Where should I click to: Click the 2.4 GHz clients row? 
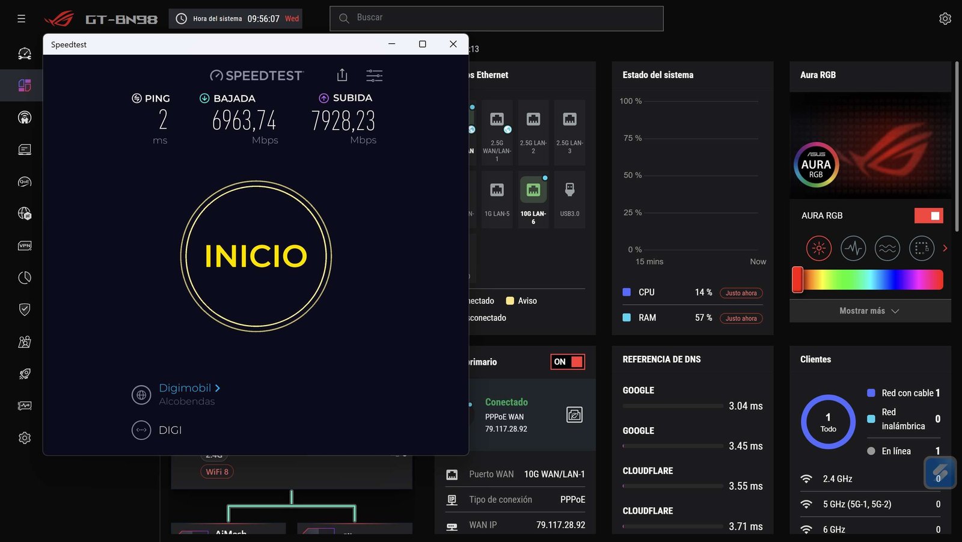click(870, 479)
